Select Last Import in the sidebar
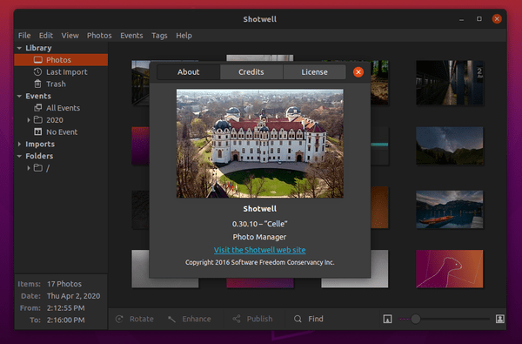This screenshot has height=344, width=522. [61, 72]
